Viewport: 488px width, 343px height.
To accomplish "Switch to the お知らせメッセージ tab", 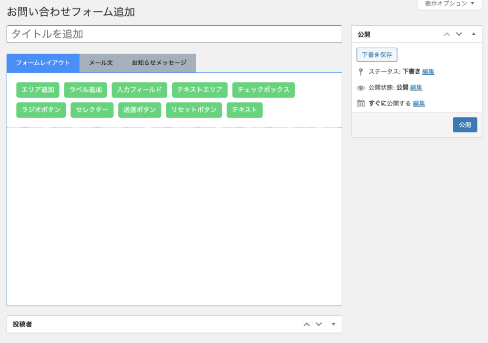I will pyautogui.click(x=159, y=63).
